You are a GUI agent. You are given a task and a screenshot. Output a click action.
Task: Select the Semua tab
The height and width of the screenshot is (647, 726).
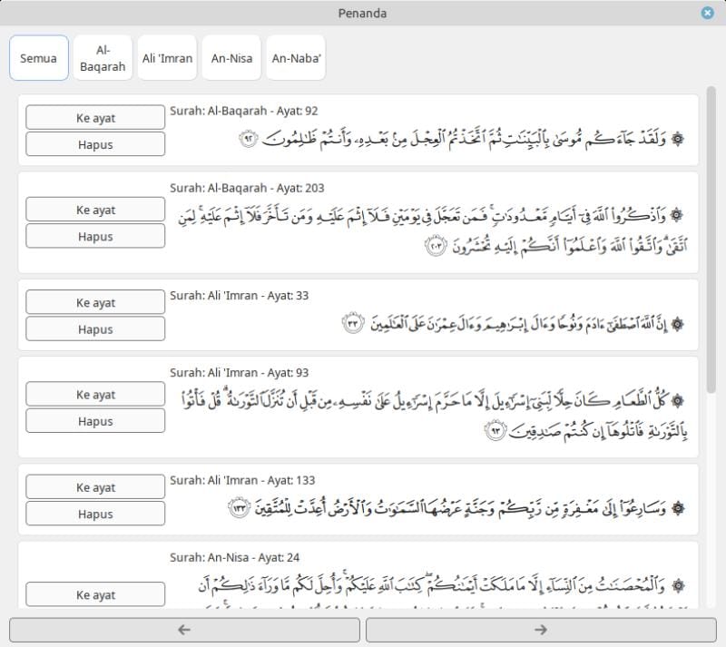pos(39,58)
